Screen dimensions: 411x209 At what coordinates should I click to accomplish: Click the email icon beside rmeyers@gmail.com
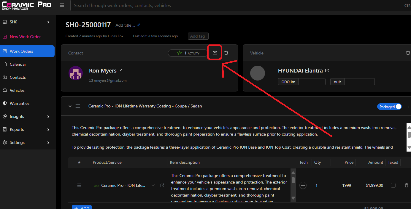pos(91,81)
